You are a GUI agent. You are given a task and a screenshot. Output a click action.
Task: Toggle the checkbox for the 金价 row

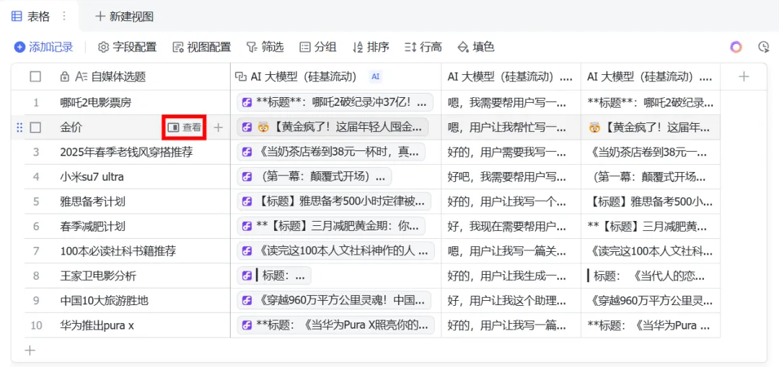(x=35, y=127)
